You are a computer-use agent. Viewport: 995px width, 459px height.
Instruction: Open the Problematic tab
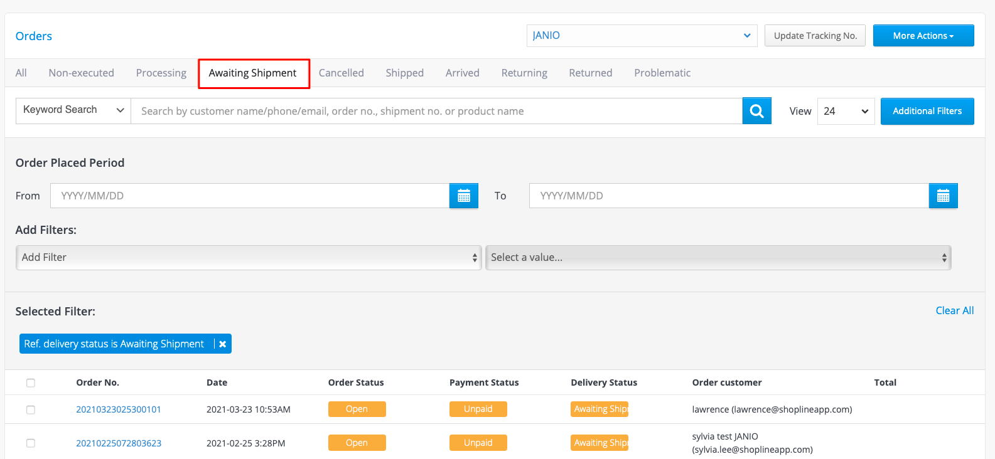(662, 73)
